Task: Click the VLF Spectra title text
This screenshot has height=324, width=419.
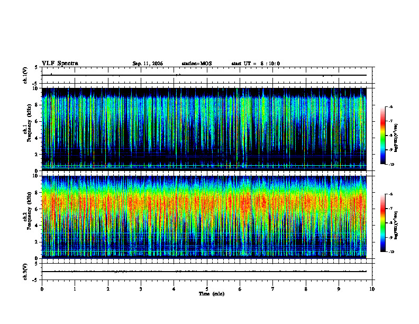Action: click(x=60, y=64)
